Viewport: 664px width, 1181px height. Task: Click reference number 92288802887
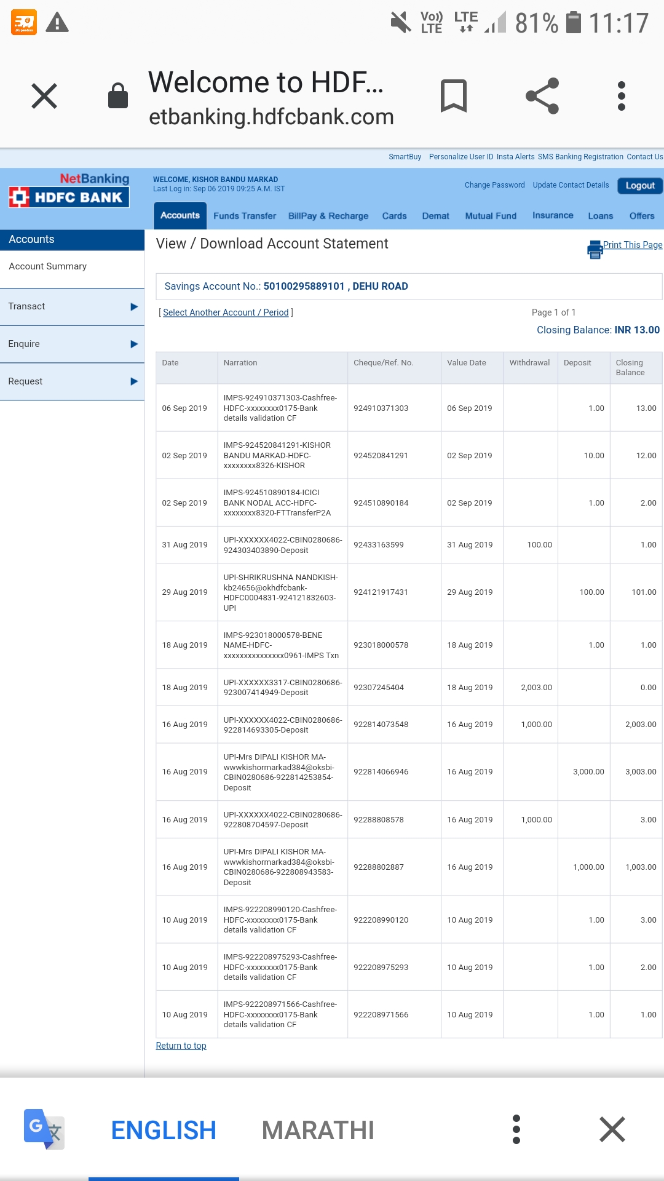pyautogui.click(x=378, y=867)
